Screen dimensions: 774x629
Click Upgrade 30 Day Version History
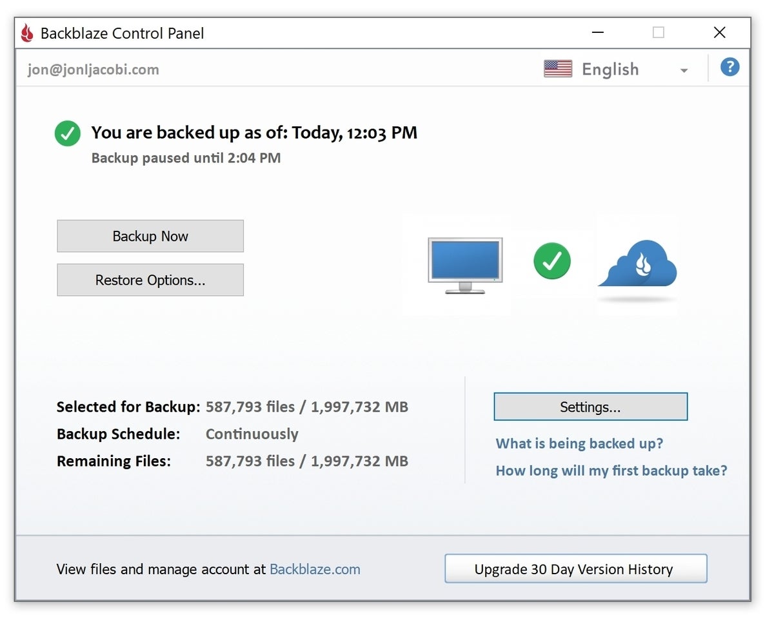coord(575,569)
